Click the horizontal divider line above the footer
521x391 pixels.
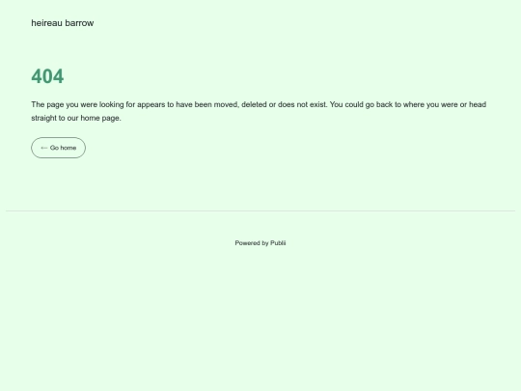[x=260, y=210]
